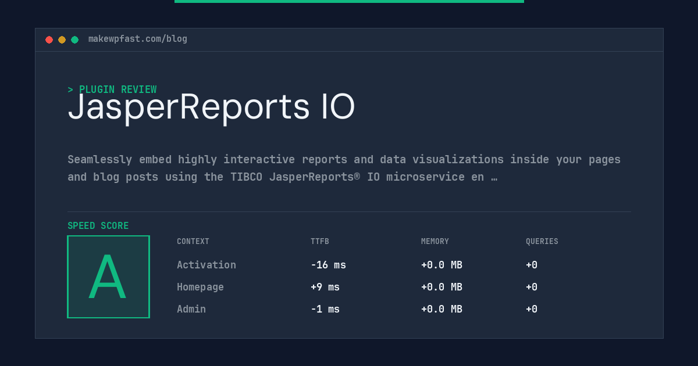Click the QUERIES column header
The height and width of the screenshot is (366, 698).
point(542,242)
